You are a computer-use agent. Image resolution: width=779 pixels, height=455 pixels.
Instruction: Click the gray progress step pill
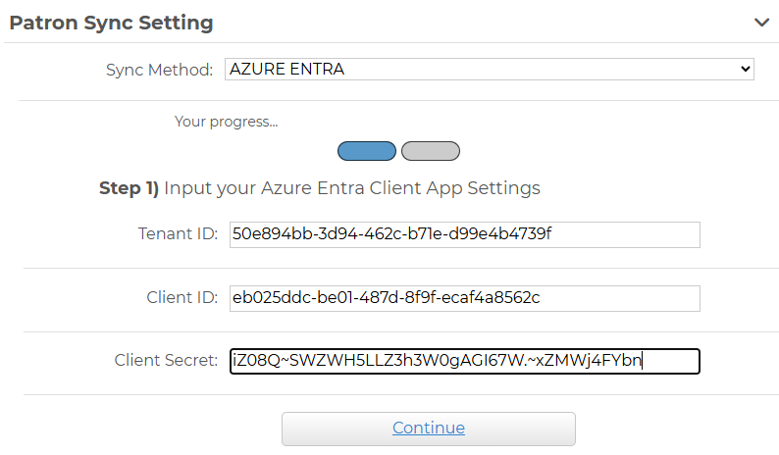pyautogui.click(x=430, y=151)
